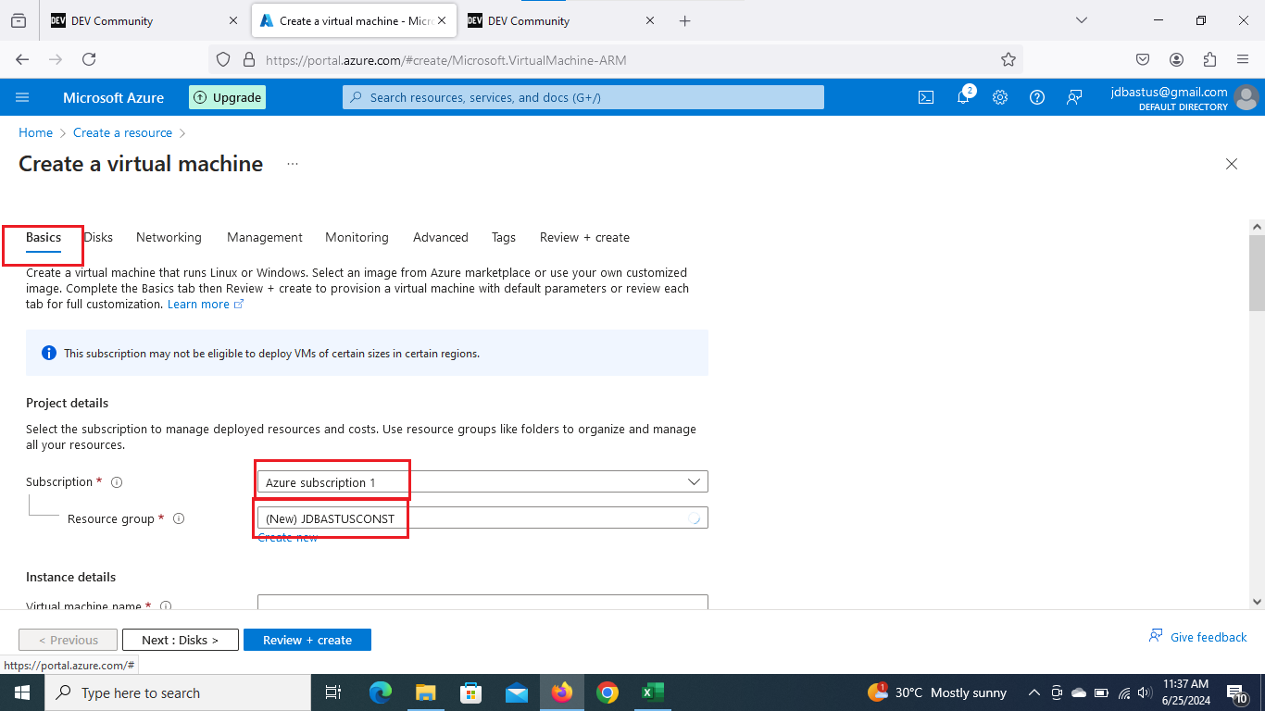Click the Review + create button
The width and height of the screenshot is (1265, 711).
307,640
